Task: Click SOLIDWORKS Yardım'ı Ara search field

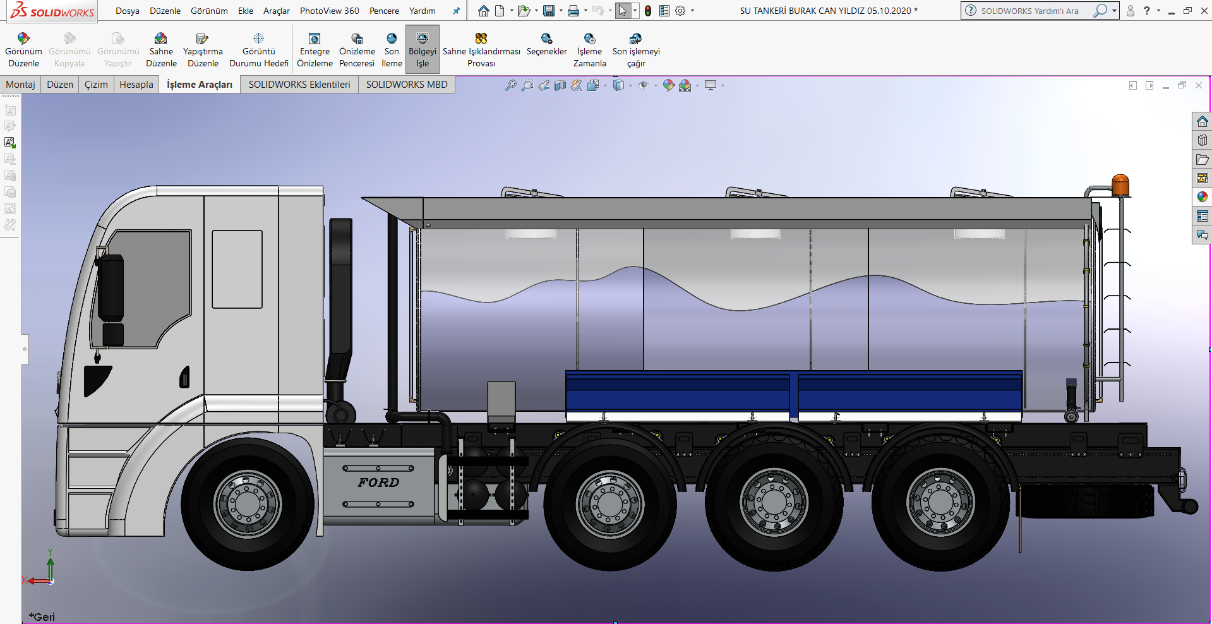Action: click(1029, 11)
